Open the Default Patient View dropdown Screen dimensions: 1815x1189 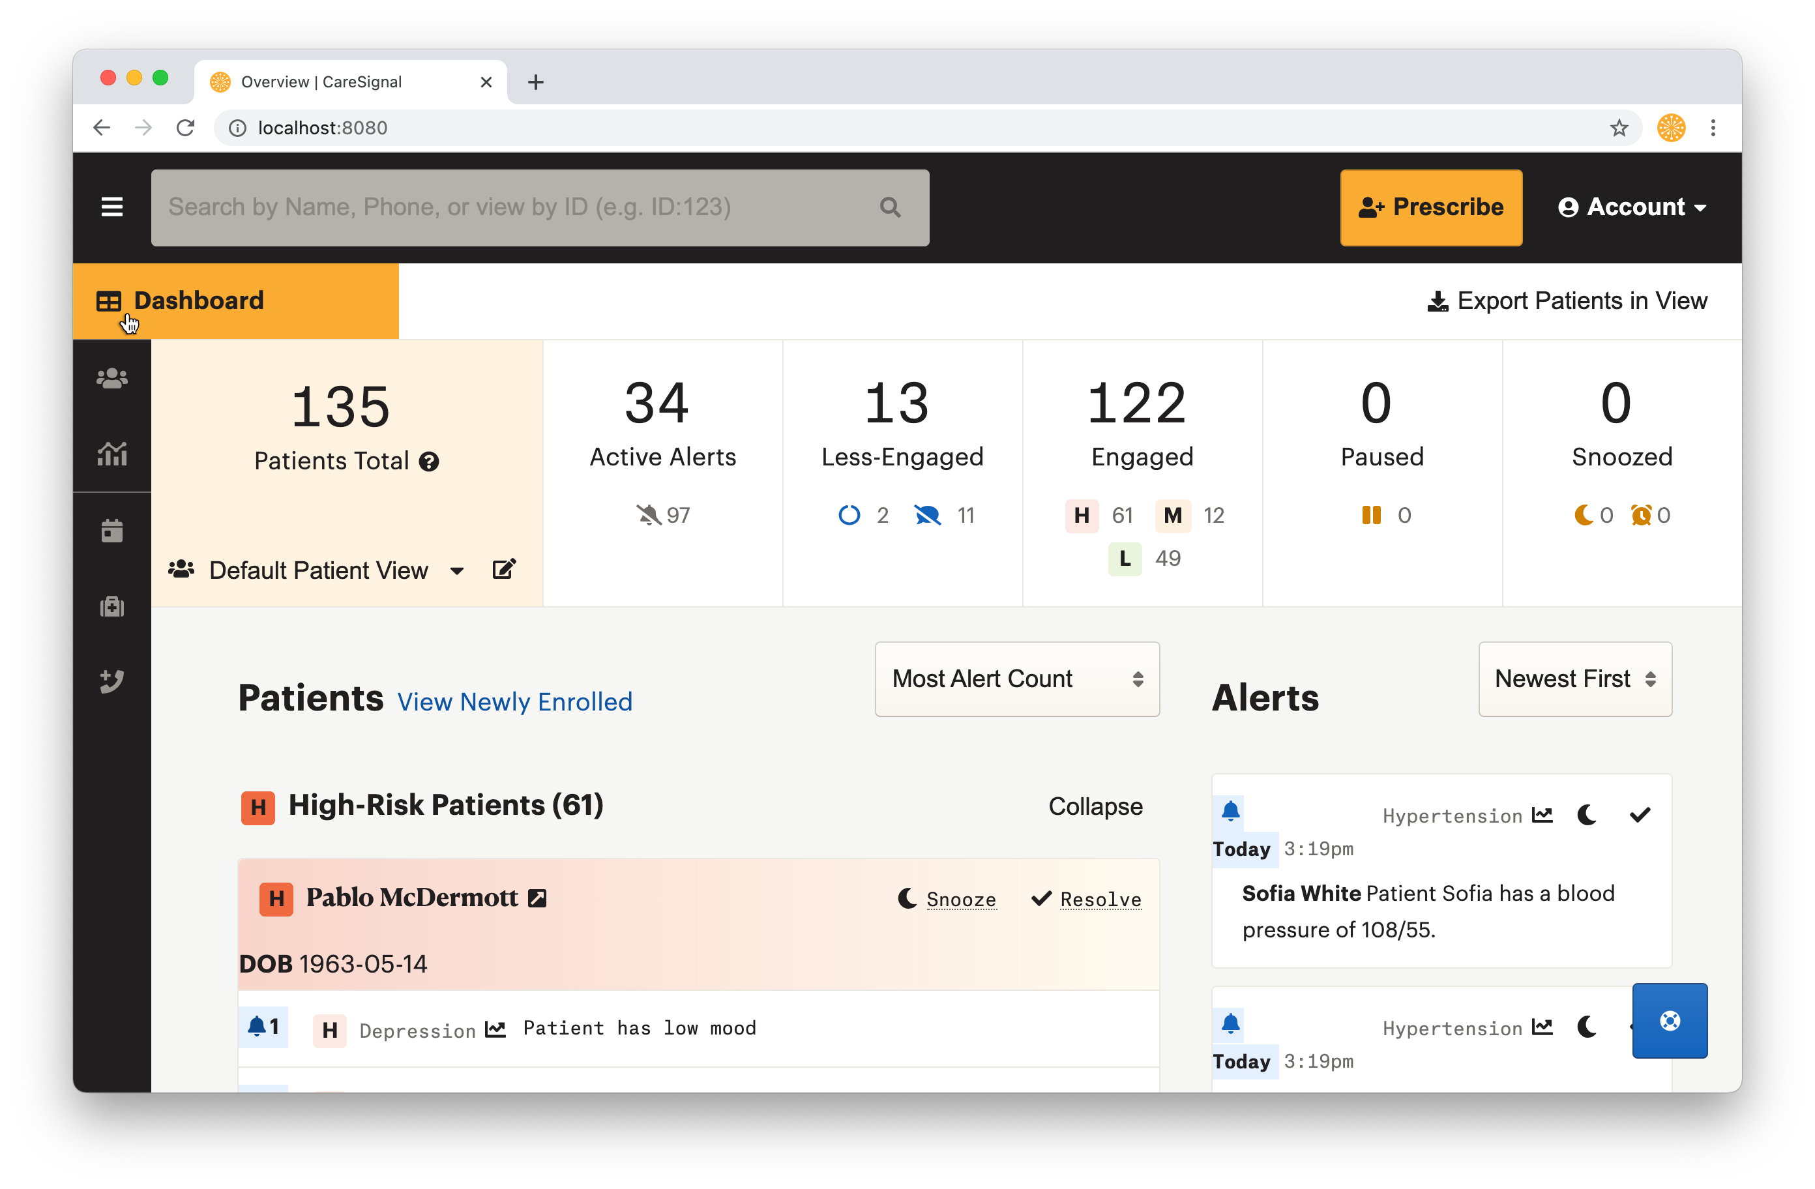[319, 570]
